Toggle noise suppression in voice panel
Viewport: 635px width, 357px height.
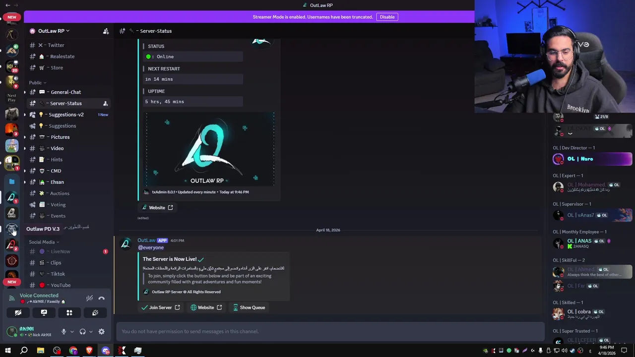pyautogui.click(x=89, y=298)
